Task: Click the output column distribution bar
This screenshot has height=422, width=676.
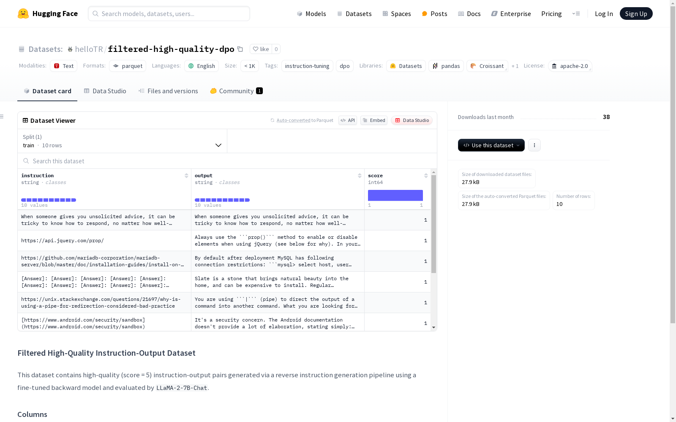Action: pos(222,200)
